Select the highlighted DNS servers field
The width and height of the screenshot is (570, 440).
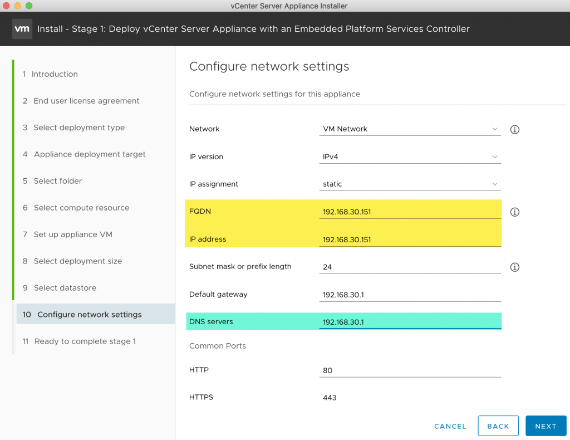410,321
